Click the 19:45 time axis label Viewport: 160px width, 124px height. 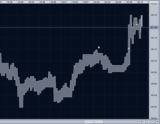pos(42,2)
